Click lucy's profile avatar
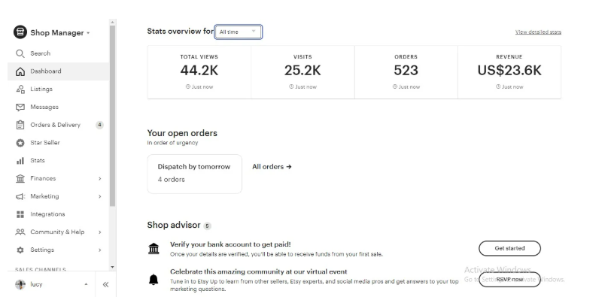 point(20,285)
